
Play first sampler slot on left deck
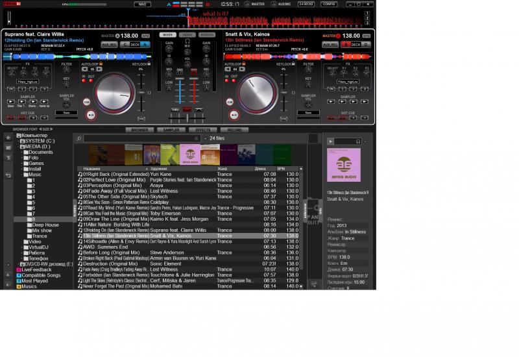coord(11,102)
